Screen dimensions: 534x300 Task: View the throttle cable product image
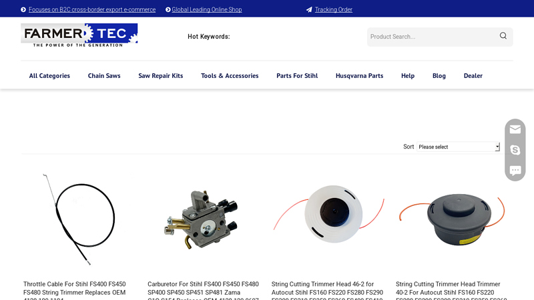point(79,219)
